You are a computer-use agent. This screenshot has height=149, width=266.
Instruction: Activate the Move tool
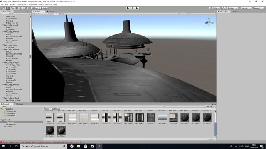(8, 8)
